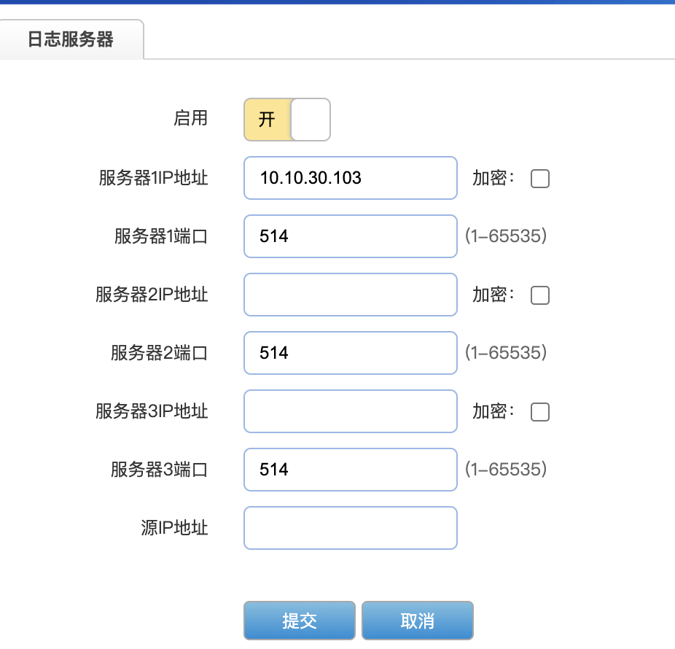This screenshot has height=649, width=675.
Task: Tick the server 3 加密 checkbox
Action: click(x=539, y=412)
